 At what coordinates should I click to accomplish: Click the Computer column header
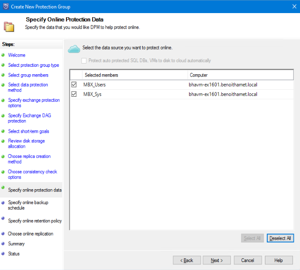point(241,75)
